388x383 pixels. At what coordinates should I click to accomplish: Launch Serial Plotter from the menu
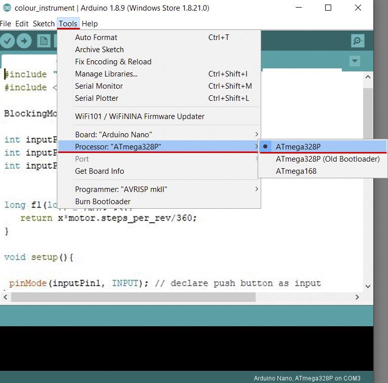[159, 98]
